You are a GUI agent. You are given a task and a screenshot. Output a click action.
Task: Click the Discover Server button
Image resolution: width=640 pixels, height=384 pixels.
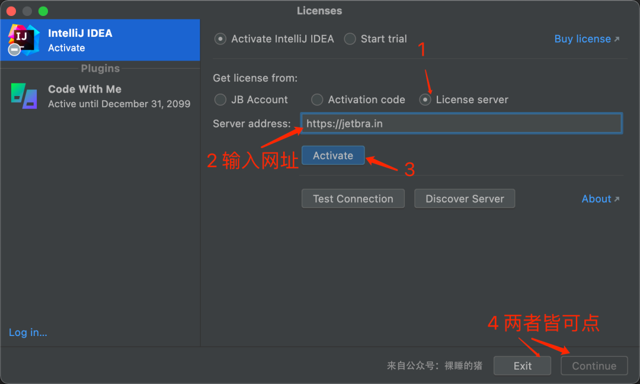click(465, 199)
